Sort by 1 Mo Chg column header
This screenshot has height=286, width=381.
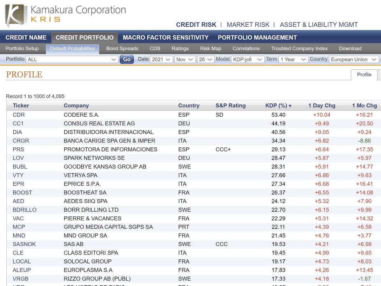(x=364, y=106)
